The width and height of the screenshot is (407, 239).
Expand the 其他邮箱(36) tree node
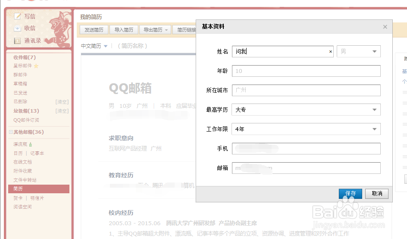click(11, 132)
